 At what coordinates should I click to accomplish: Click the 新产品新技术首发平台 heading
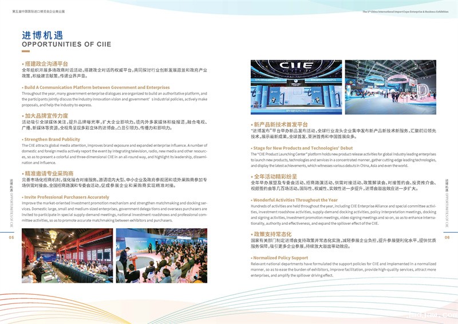(x=280, y=124)
